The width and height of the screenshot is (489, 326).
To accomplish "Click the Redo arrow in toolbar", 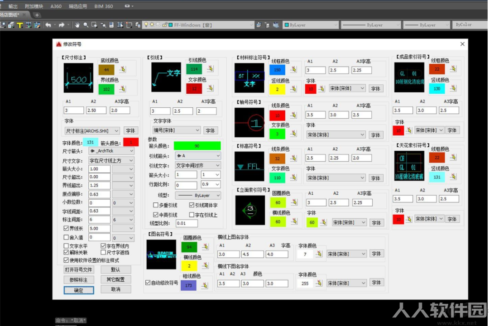I will 62,25.
